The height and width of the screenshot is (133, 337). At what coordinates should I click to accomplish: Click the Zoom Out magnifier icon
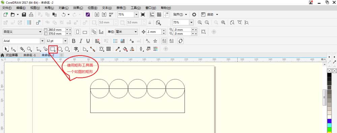tap(207, 22)
